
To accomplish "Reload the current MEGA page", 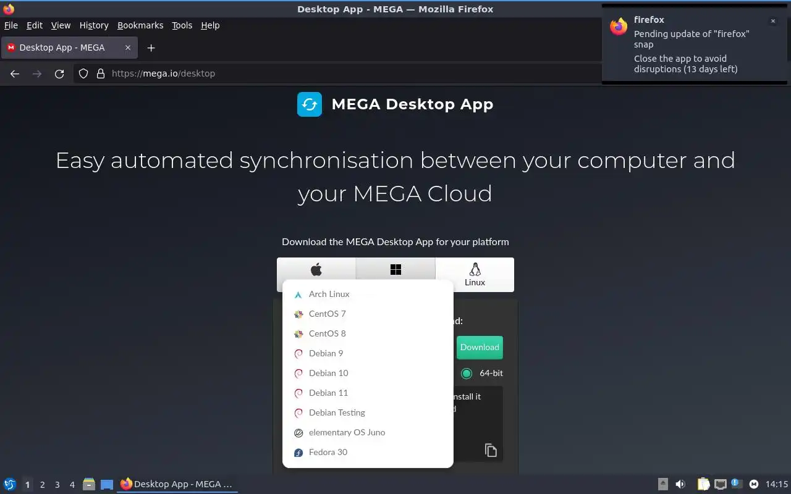I will pyautogui.click(x=59, y=73).
